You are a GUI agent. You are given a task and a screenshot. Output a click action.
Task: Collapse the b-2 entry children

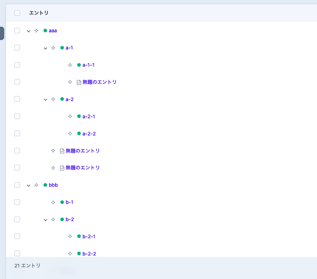pos(46,220)
